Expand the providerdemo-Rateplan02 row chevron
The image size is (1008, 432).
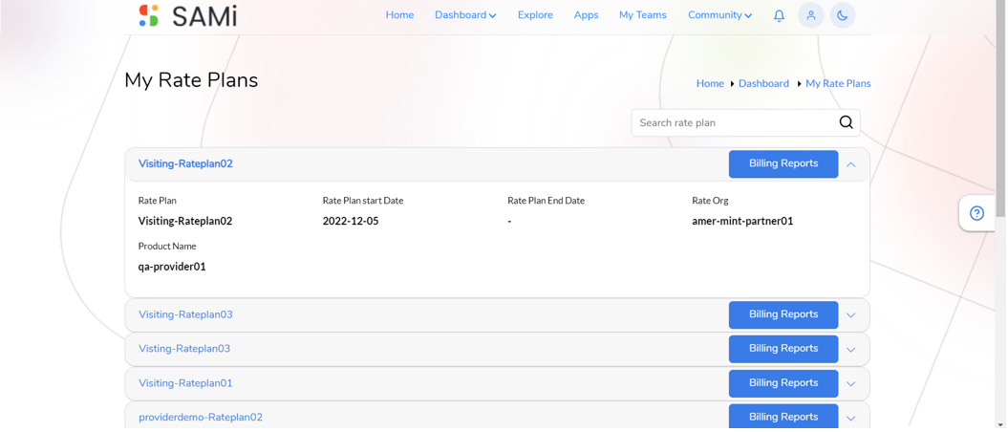pyautogui.click(x=851, y=418)
